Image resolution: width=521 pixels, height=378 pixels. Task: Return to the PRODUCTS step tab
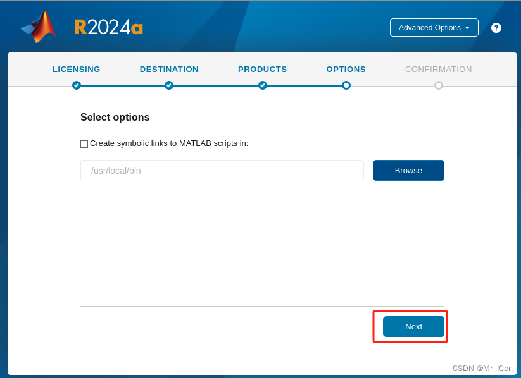coord(262,70)
